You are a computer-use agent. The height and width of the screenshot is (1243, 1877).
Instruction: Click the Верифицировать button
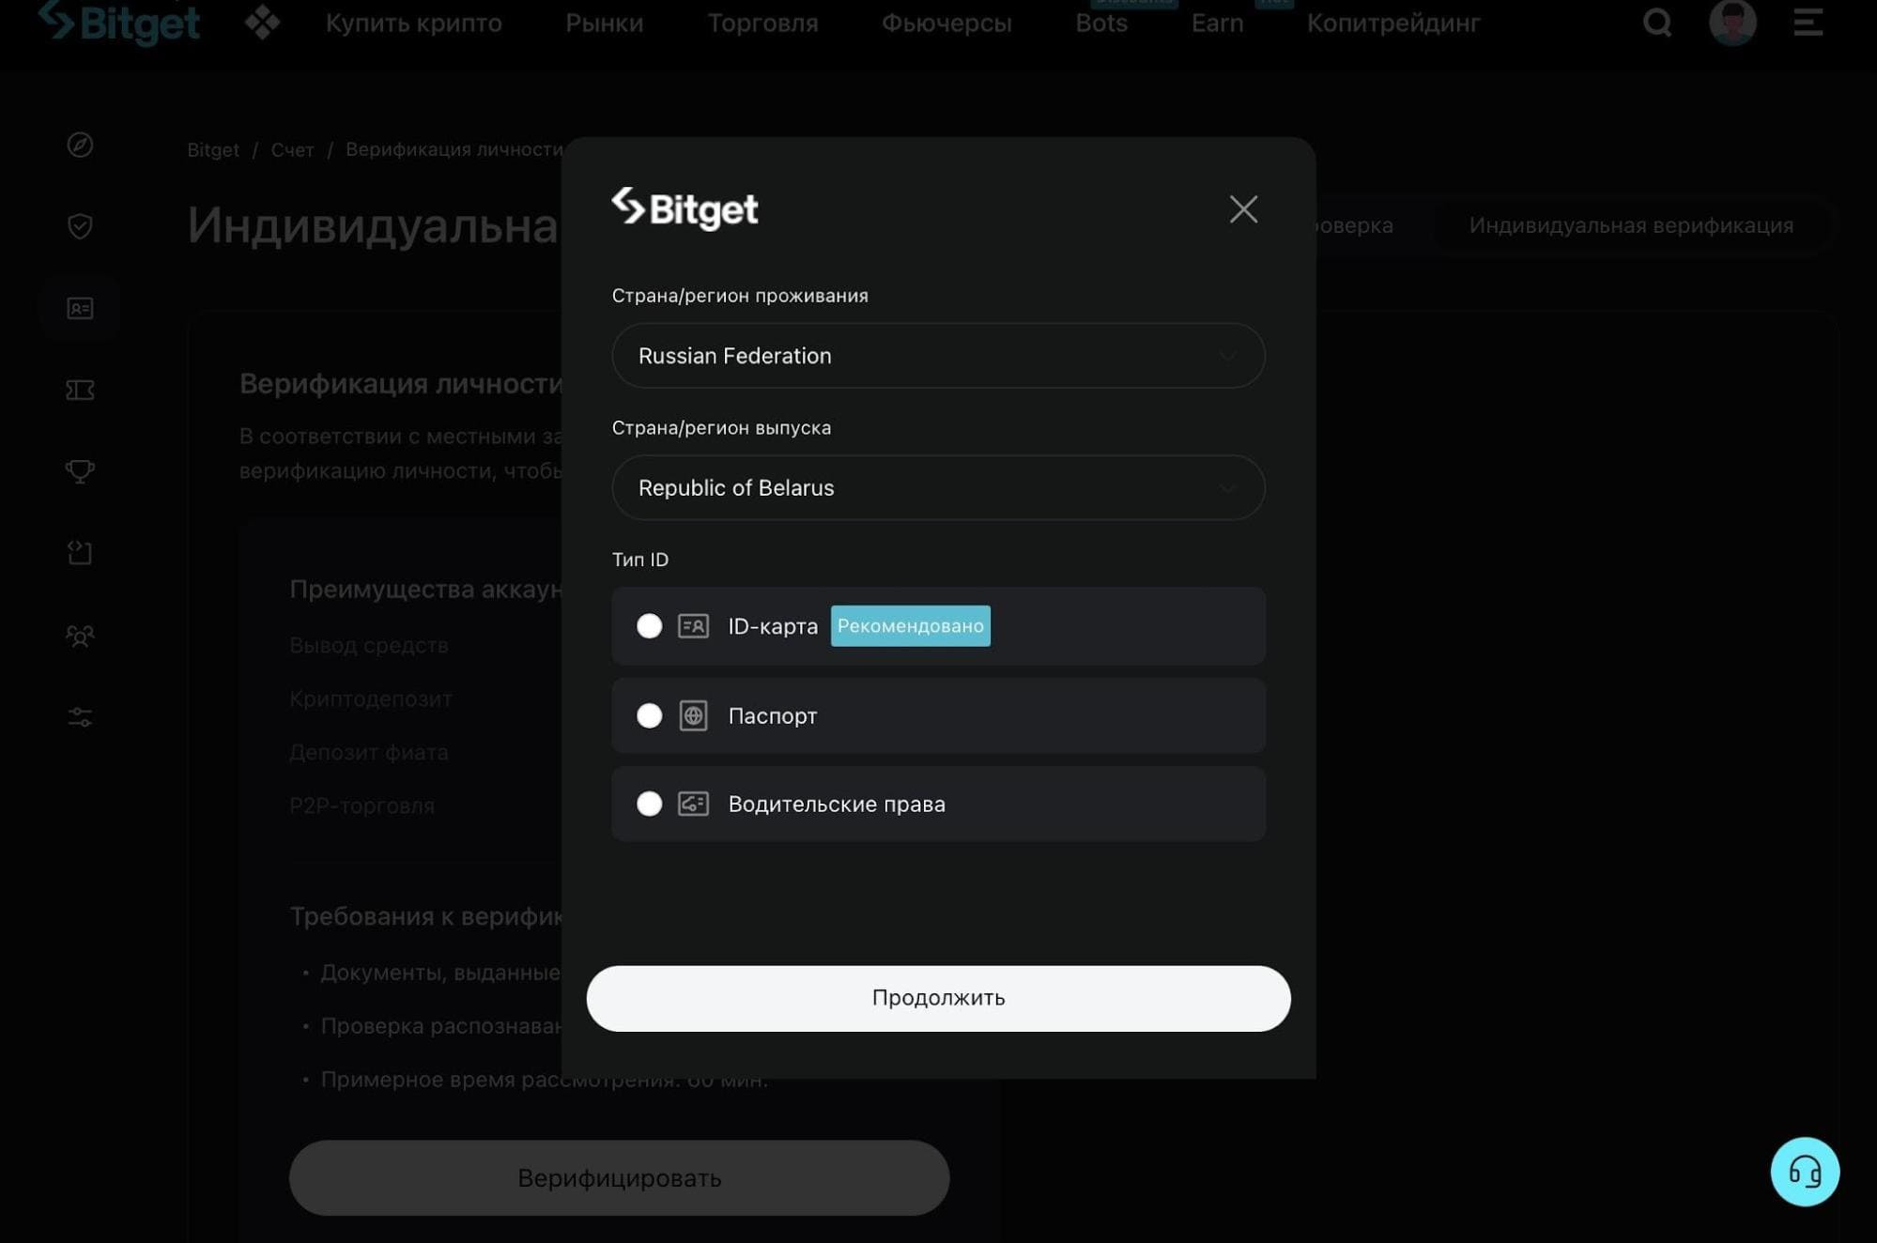tap(619, 1177)
